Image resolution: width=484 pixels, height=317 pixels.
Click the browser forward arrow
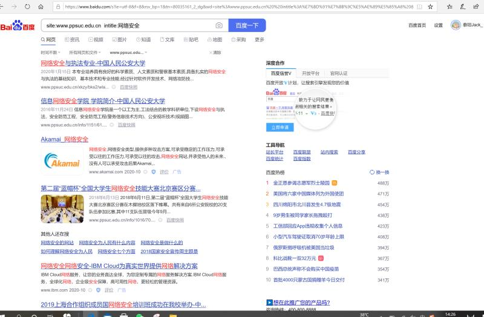(x=14, y=7)
